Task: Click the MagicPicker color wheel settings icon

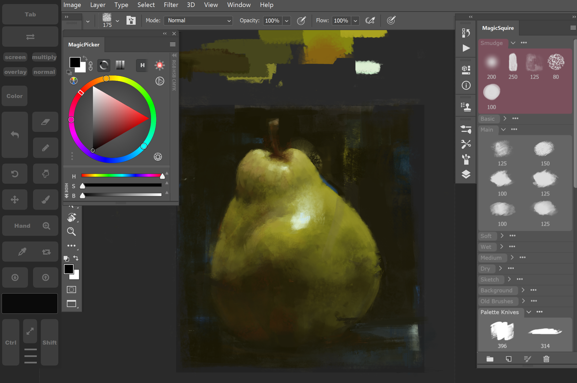Action: click(158, 157)
